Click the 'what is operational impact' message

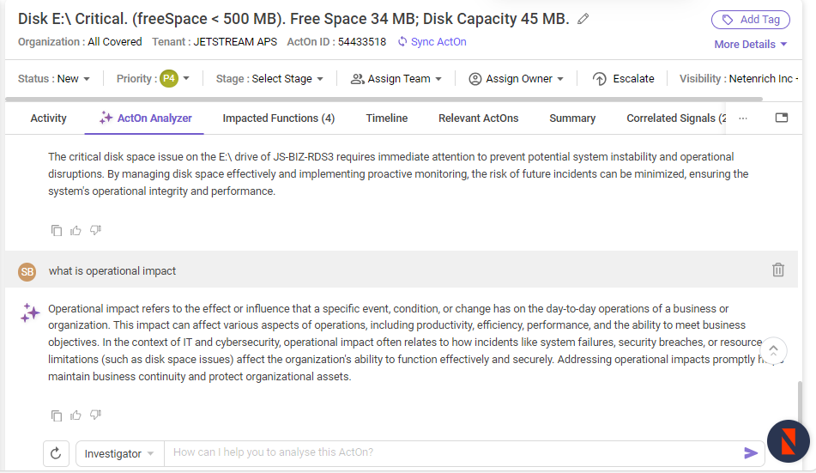(112, 271)
